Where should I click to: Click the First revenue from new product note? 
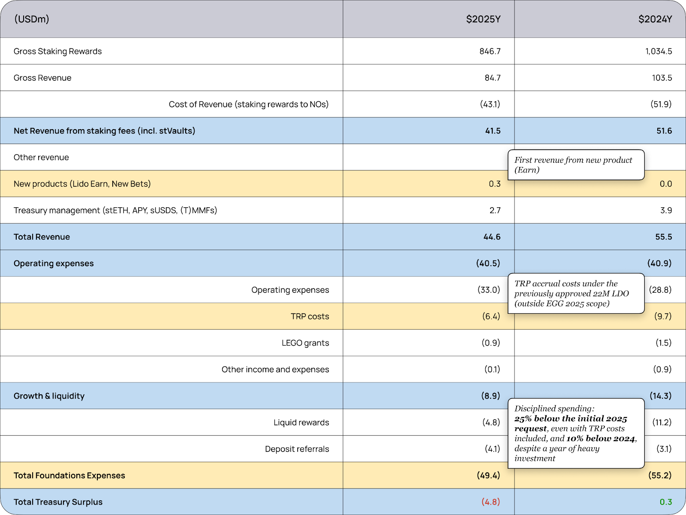pyautogui.click(x=575, y=165)
